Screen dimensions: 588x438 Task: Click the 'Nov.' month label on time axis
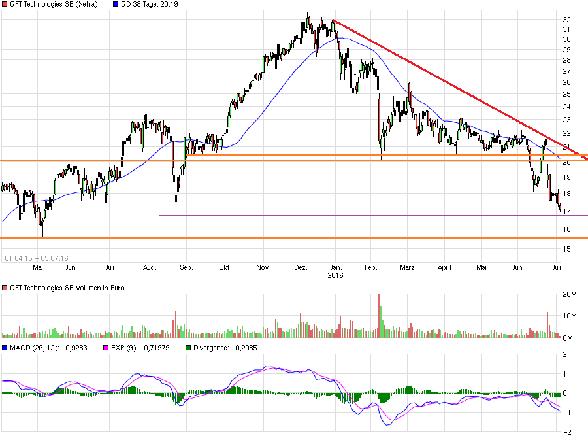tap(263, 267)
